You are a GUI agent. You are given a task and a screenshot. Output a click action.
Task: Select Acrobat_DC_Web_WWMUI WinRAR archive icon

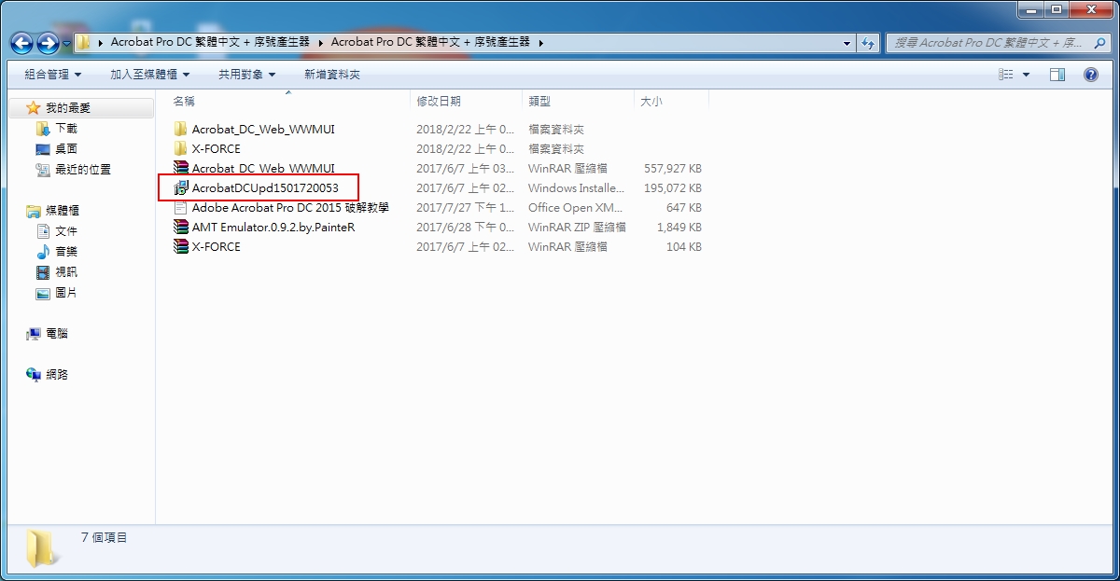(181, 168)
